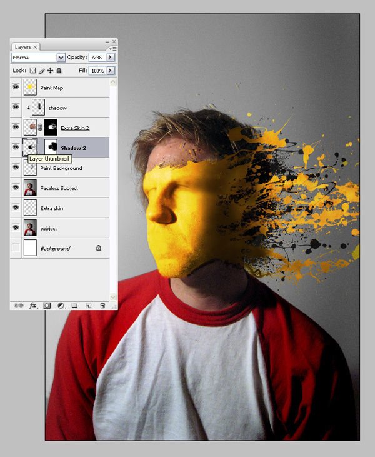Image resolution: width=375 pixels, height=457 pixels.
Task: Click the create new layer icon
Action: (89, 306)
